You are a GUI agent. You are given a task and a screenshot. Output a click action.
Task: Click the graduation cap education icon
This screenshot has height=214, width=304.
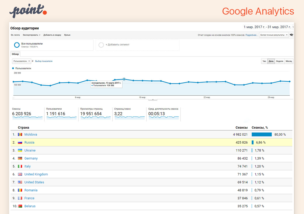(291, 35)
